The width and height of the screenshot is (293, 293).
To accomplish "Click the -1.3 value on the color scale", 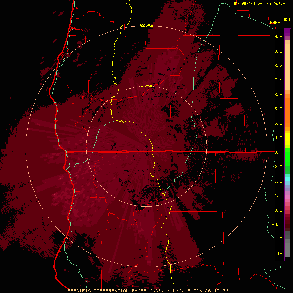I will 277,239.
